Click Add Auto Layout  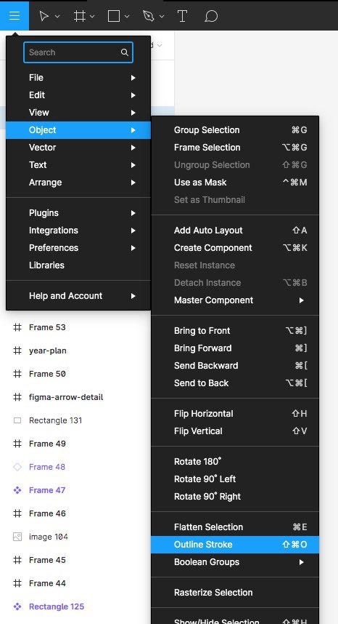235,230
